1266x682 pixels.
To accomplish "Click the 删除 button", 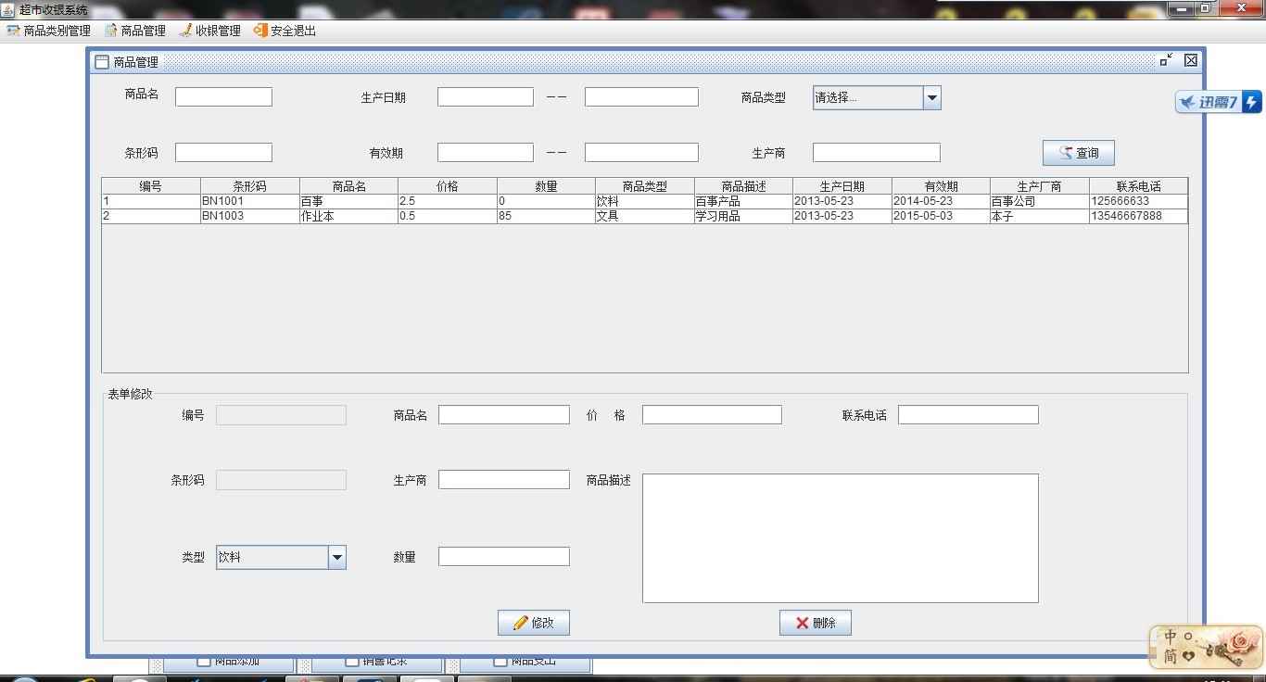I will click(x=815, y=623).
